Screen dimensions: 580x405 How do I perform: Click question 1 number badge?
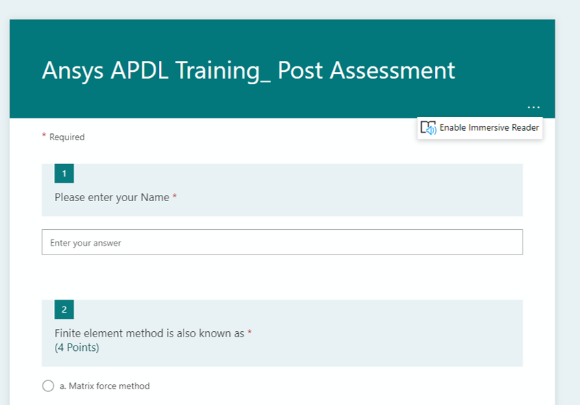click(64, 173)
